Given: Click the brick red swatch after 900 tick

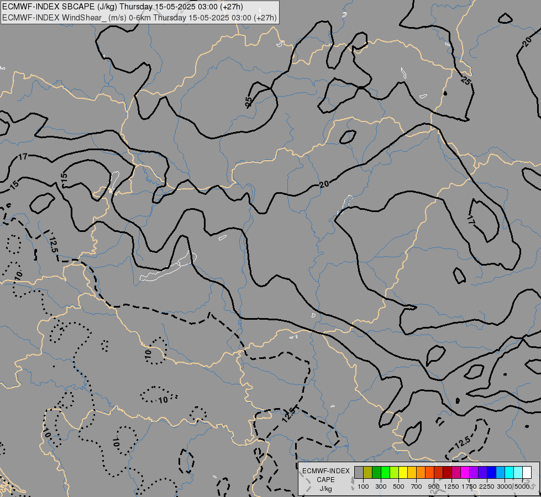Looking at the screenshot, I should coord(439,473).
